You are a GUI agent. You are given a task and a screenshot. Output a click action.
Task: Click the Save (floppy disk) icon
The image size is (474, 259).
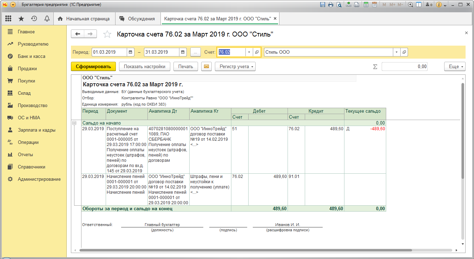click(323, 5)
